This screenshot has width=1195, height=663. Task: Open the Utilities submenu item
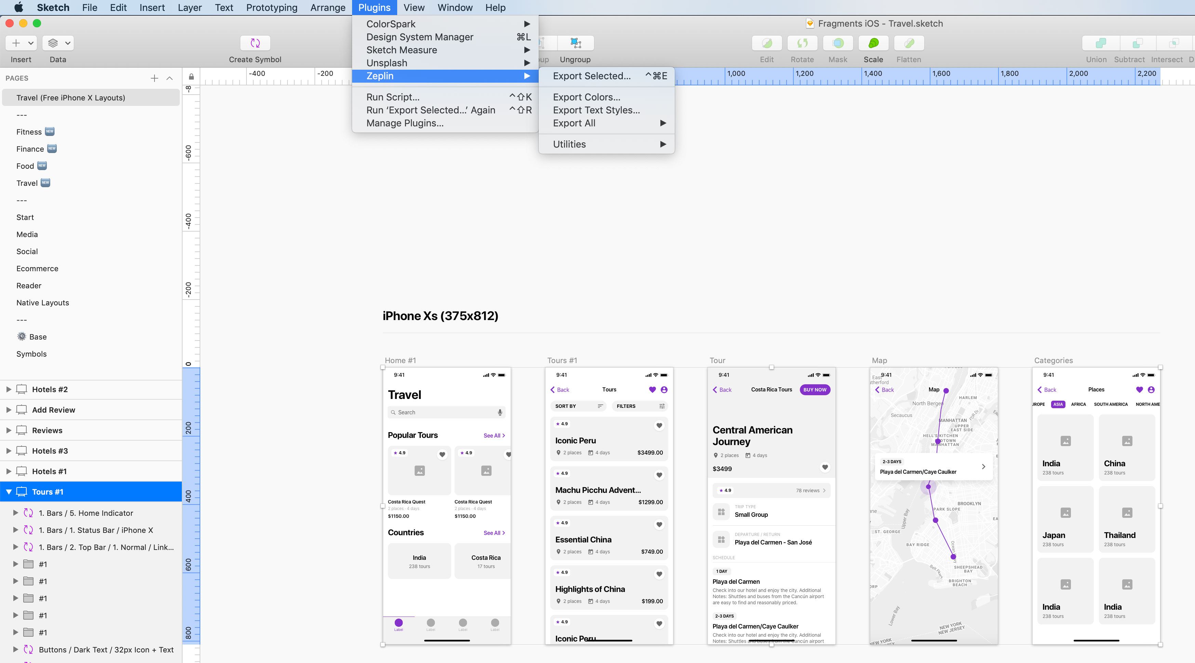[569, 144]
